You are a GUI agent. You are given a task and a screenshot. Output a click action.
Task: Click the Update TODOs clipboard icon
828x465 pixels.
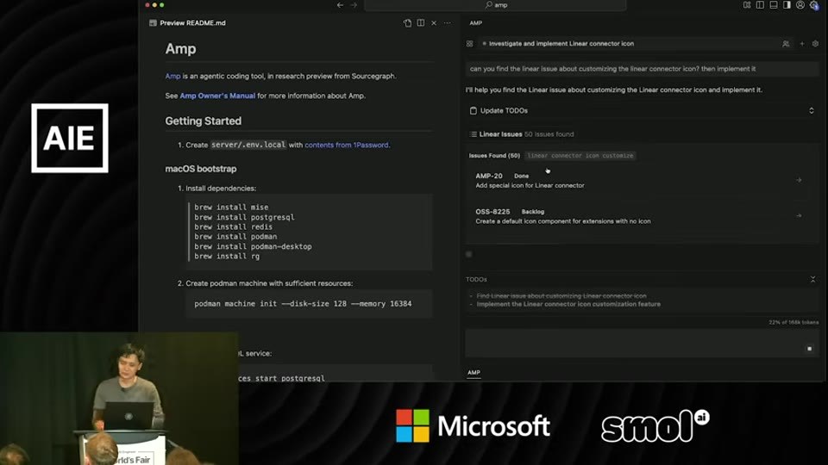coord(474,111)
